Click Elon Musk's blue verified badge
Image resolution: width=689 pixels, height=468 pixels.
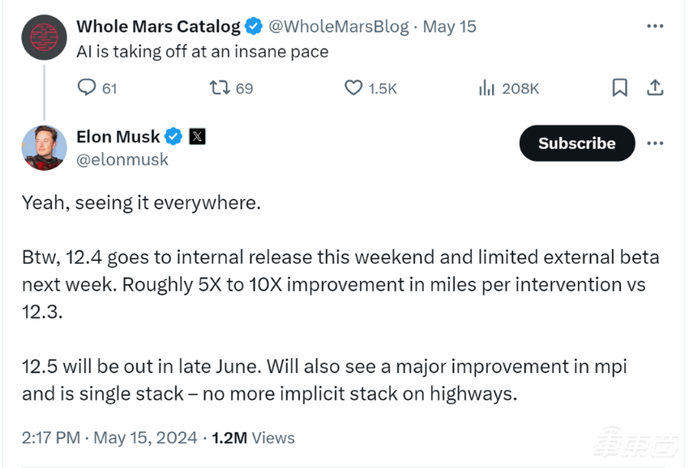point(173,136)
